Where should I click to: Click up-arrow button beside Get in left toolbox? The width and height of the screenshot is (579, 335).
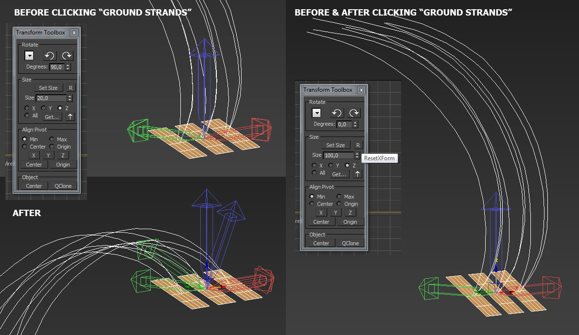[70, 117]
